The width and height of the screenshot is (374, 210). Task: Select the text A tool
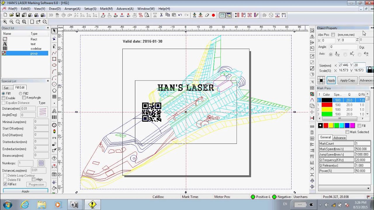point(54,111)
